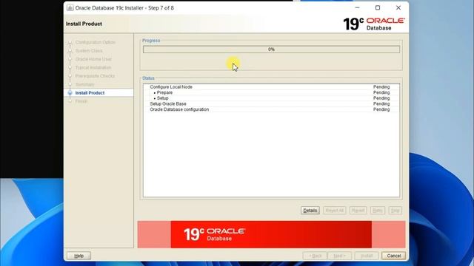Click the Details button
Image resolution: width=474 pixels, height=266 pixels.
tap(310, 211)
